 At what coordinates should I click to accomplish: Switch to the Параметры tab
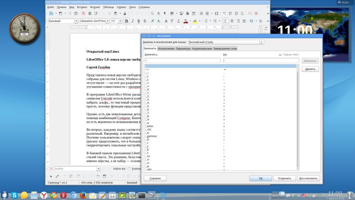tap(183, 48)
